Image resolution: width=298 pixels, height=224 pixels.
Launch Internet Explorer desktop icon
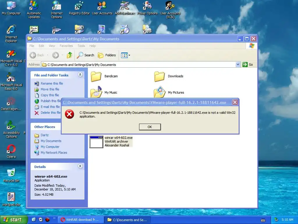[x=11, y=34]
